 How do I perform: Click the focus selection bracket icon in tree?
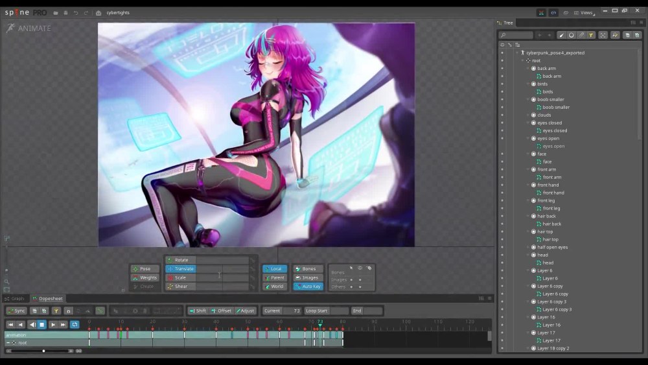click(x=603, y=35)
